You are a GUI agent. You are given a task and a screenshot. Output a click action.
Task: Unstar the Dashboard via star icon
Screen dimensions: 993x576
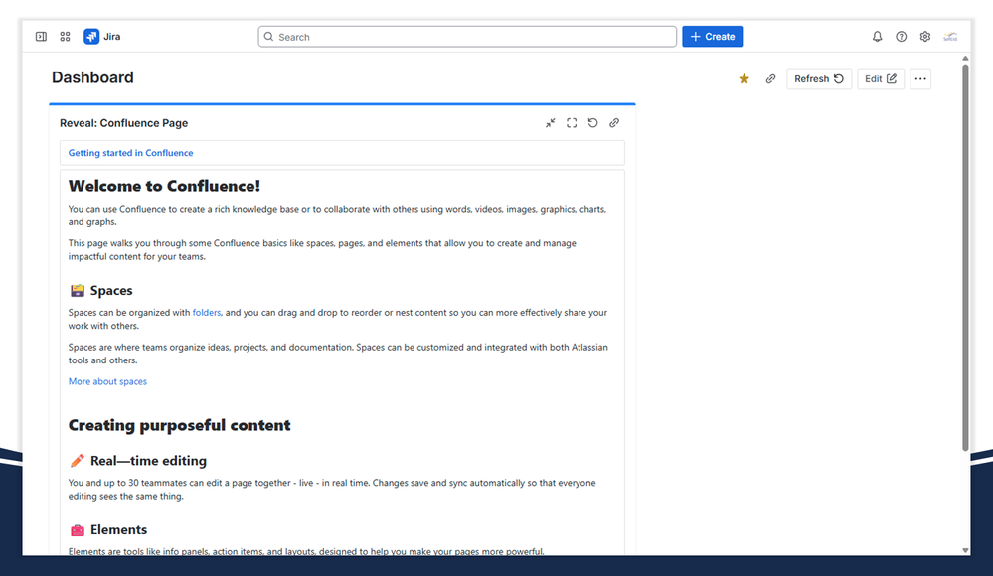tap(745, 79)
